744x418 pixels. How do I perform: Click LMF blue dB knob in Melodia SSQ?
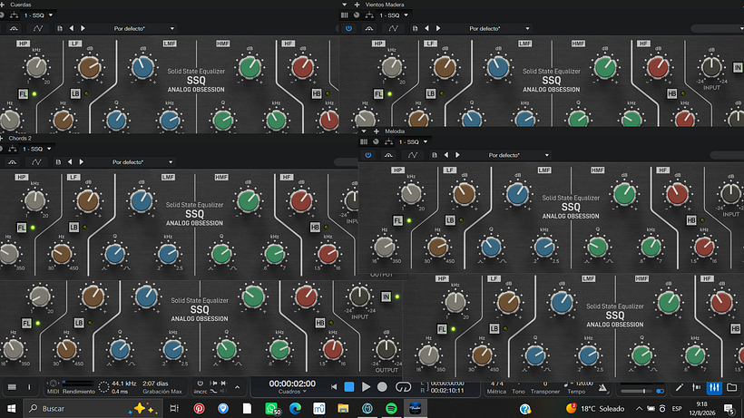tap(518, 194)
